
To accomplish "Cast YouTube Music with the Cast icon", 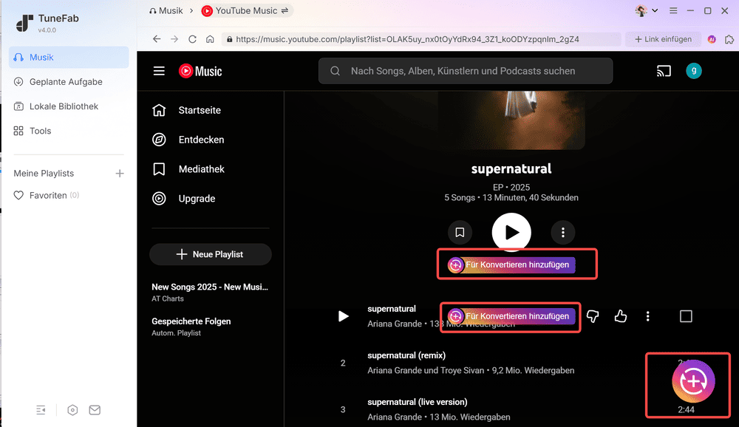I will click(x=664, y=70).
